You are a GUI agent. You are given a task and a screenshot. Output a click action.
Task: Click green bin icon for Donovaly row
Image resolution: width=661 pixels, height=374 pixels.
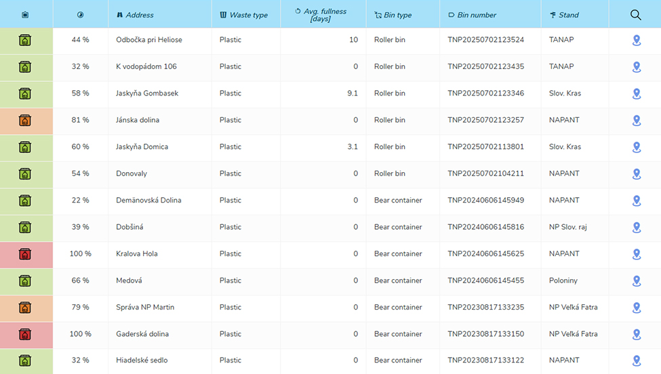click(25, 174)
